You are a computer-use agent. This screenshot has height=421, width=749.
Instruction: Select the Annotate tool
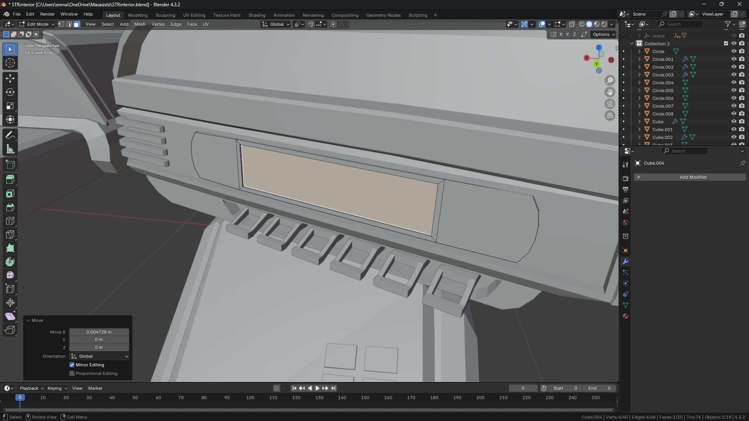point(10,135)
